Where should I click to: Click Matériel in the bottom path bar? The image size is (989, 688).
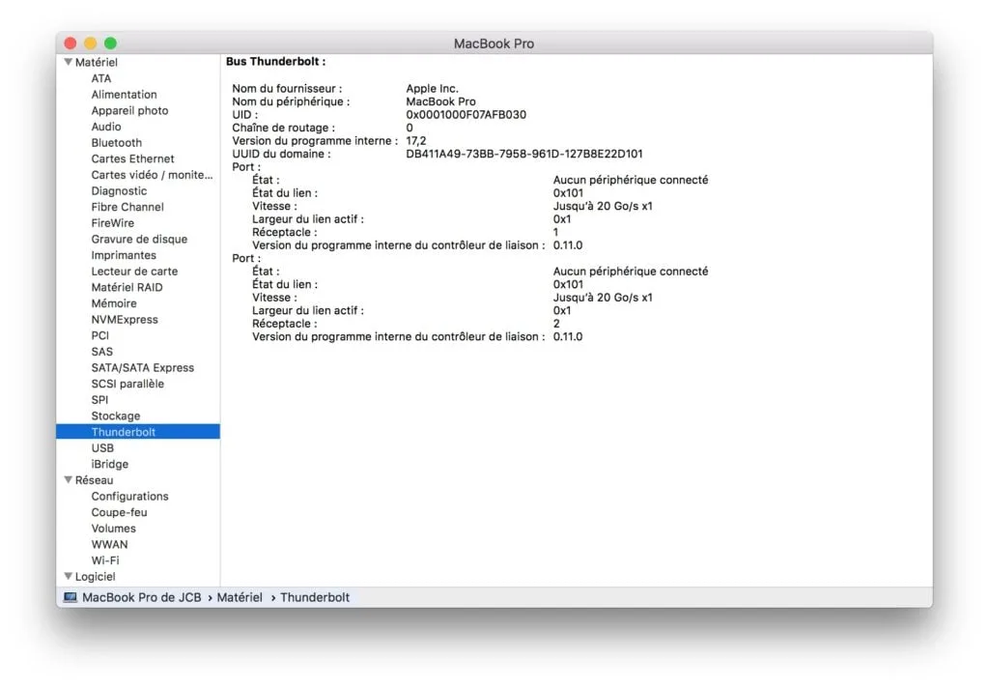(240, 597)
